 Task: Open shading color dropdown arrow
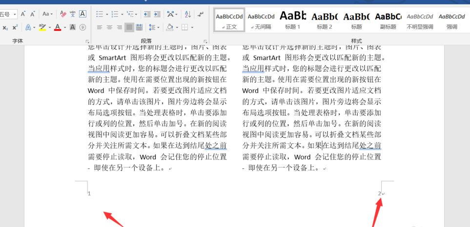pyautogui.click(x=177, y=28)
